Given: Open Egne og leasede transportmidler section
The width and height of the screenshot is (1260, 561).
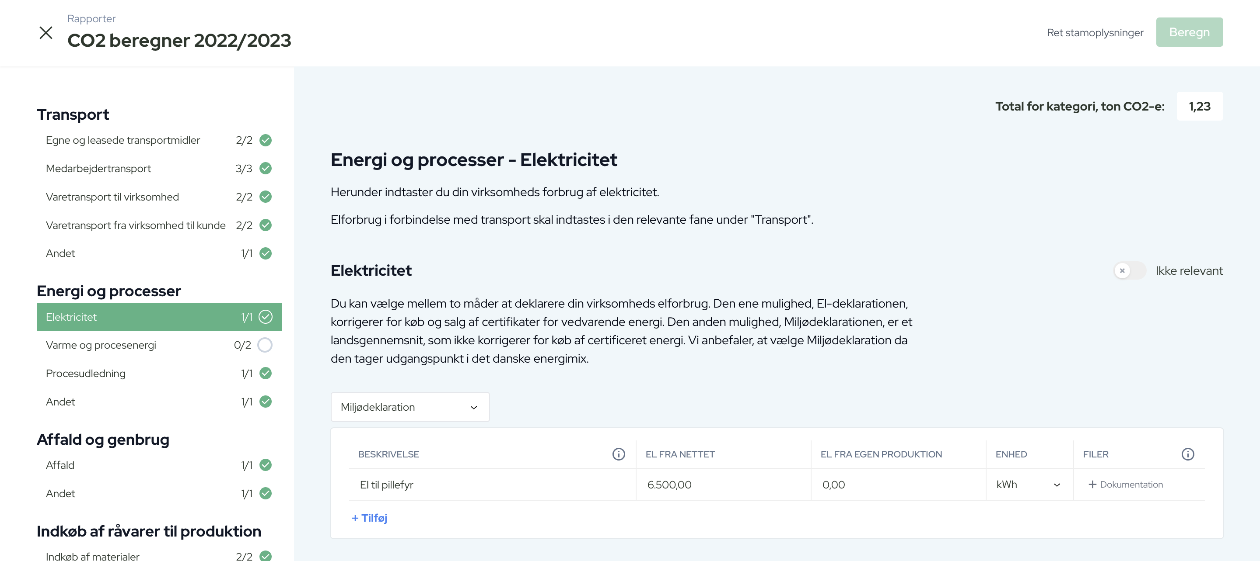Looking at the screenshot, I should 123,140.
